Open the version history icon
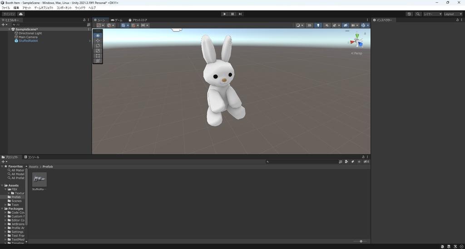The width and height of the screenshot is (465, 249). pyautogui.click(x=409, y=14)
